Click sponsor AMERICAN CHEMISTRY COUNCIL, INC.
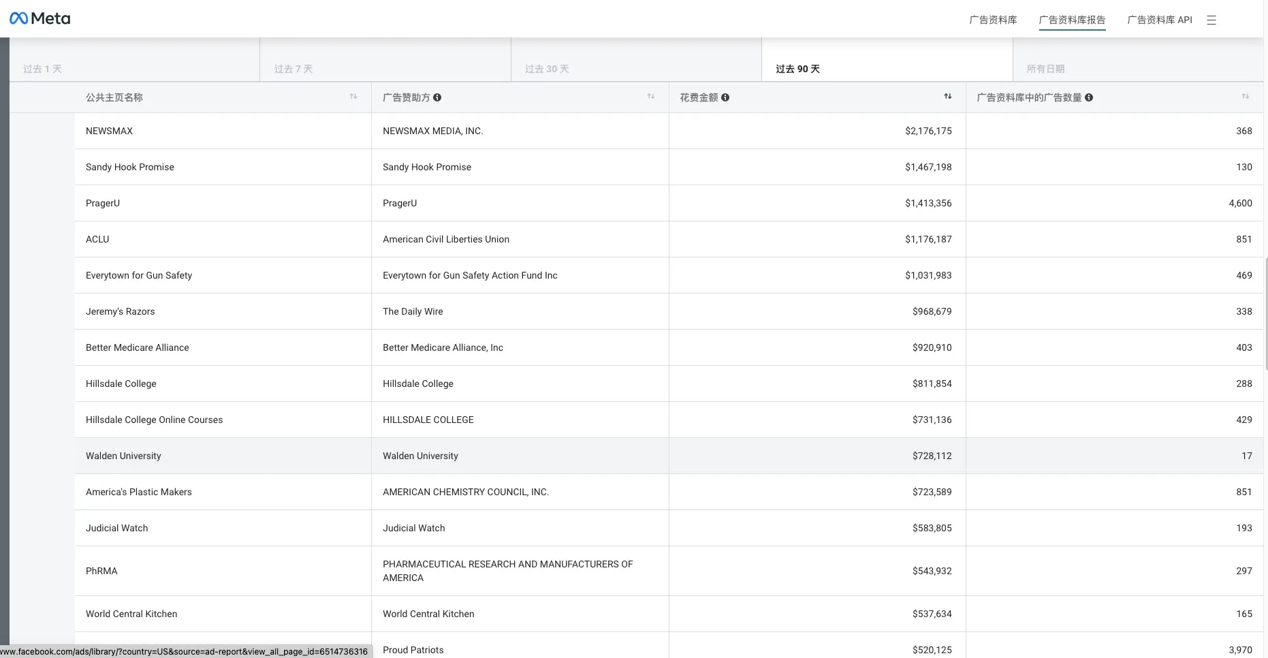Viewport: 1268px width, 658px height. pos(466,492)
